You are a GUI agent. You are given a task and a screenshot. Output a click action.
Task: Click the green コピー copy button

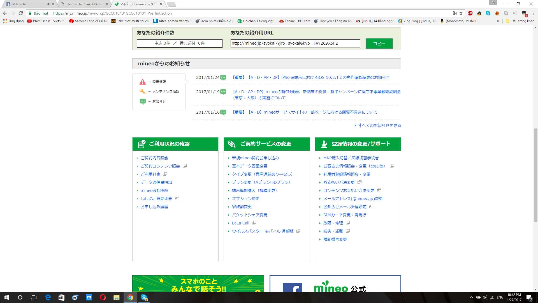pos(379,43)
